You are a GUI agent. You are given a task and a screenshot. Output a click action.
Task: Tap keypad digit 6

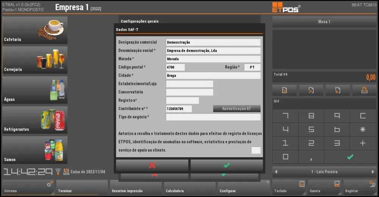coord(337,129)
